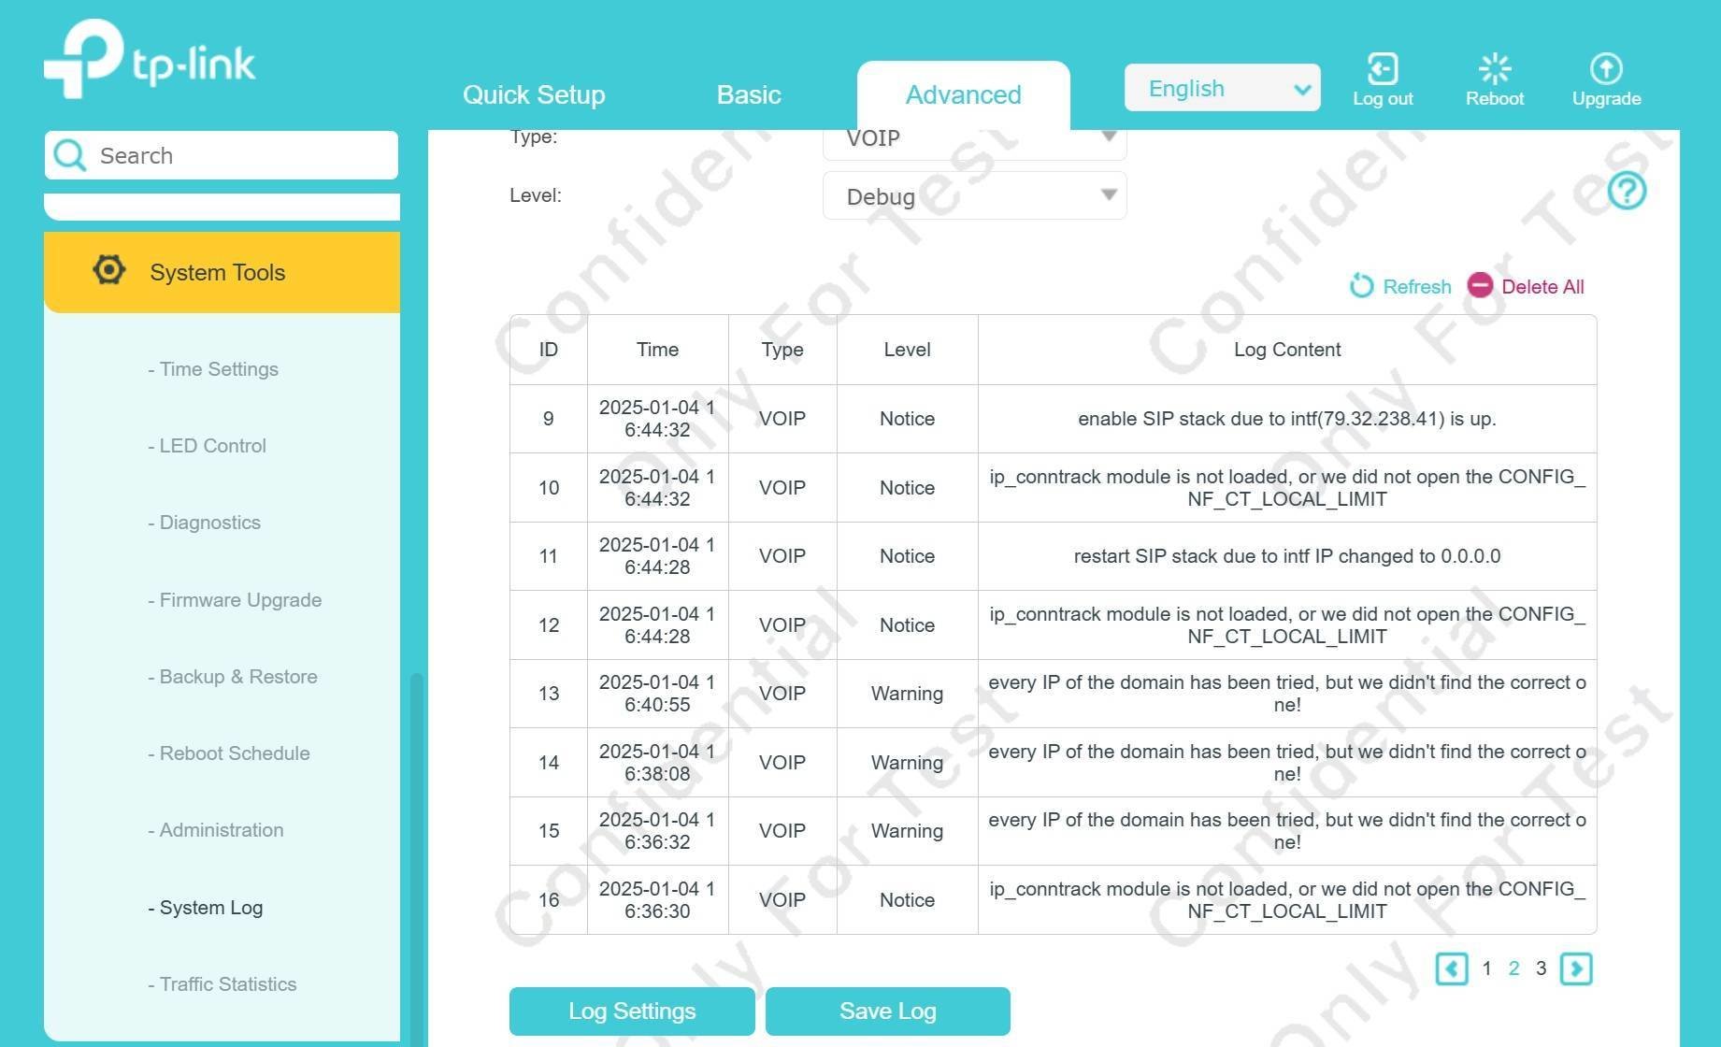The width and height of the screenshot is (1721, 1047).
Task: Click ID 12 in the log table
Action: [548, 625]
